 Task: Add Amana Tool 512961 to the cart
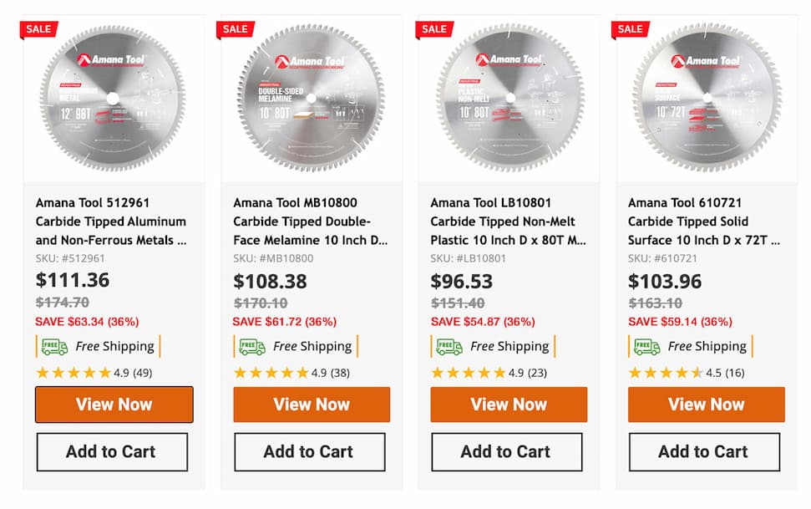[113, 451]
